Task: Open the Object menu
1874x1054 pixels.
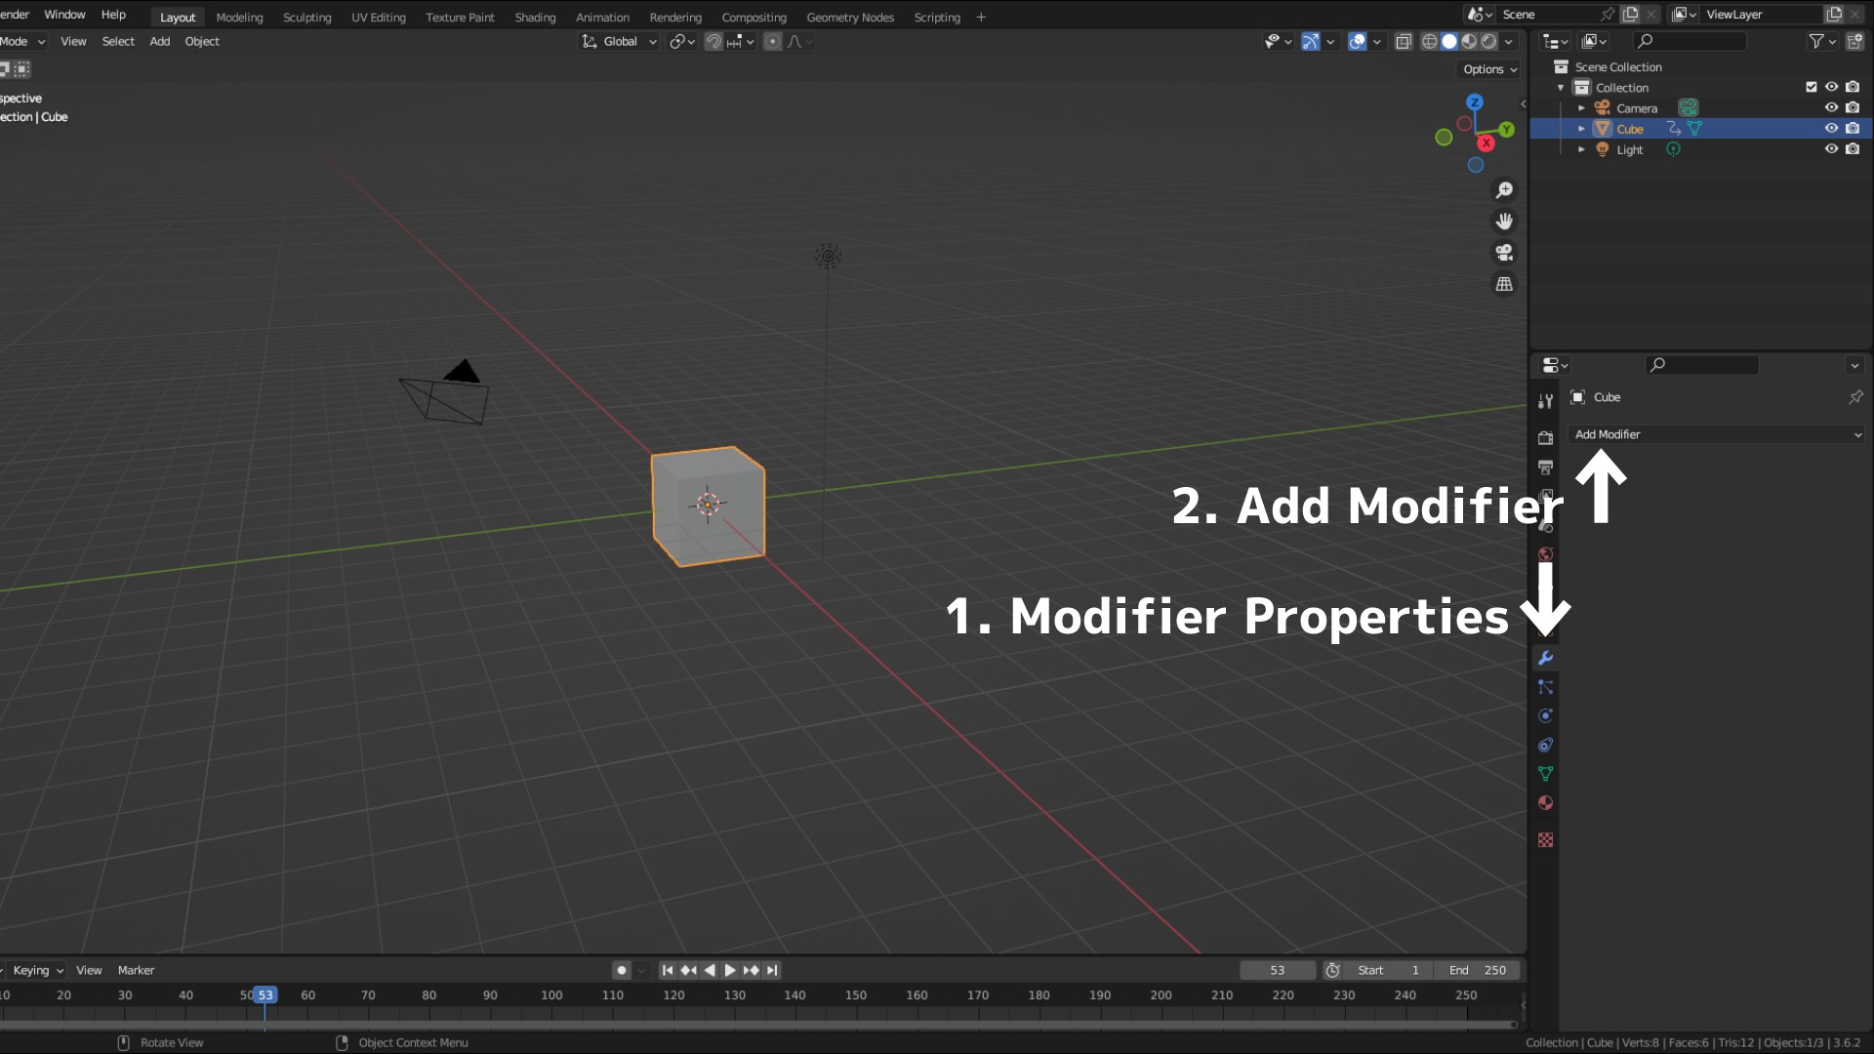Action: point(202,41)
